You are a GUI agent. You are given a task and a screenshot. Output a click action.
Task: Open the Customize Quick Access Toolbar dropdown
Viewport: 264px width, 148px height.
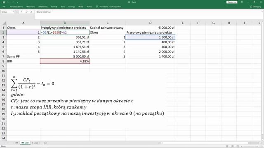point(17,2)
